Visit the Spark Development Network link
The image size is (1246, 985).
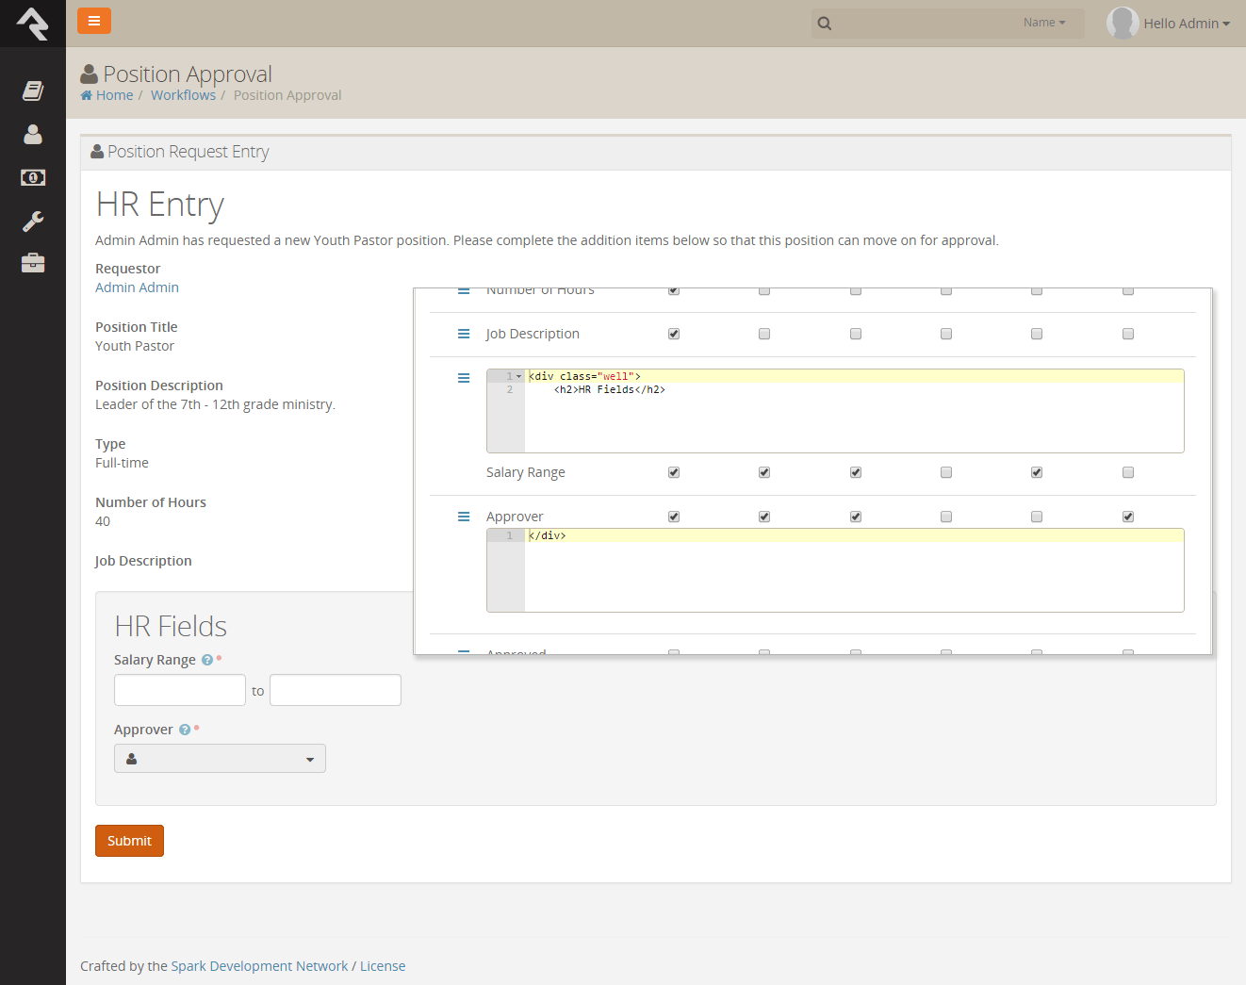click(x=259, y=966)
